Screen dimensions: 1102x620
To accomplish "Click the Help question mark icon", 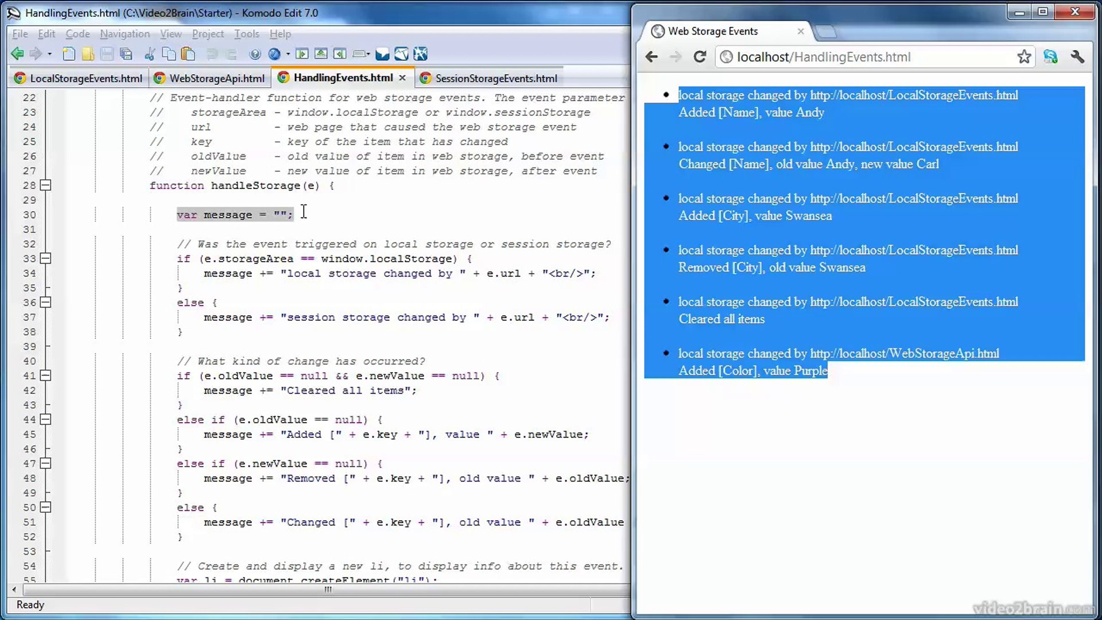I will pos(255,54).
